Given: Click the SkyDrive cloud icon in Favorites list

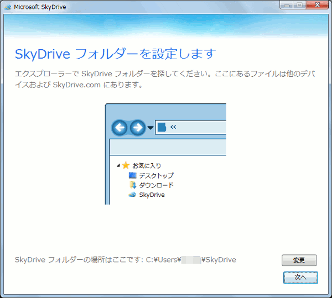Looking at the screenshot, I should click(x=132, y=195).
